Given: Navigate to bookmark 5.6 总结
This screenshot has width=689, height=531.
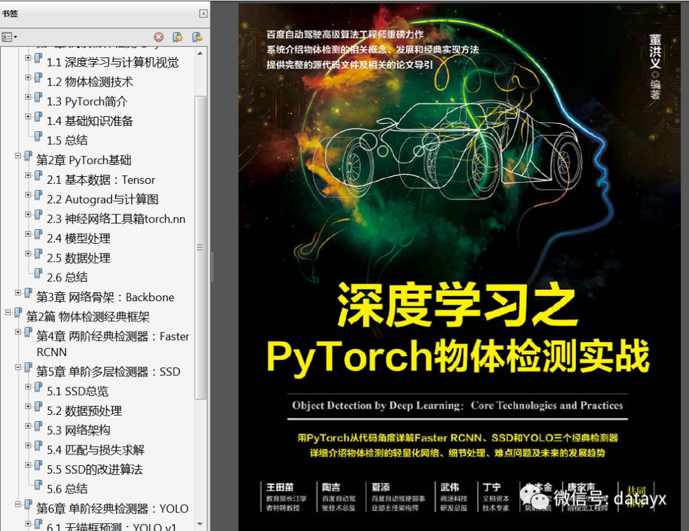Looking at the screenshot, I should tap(67, 489).
